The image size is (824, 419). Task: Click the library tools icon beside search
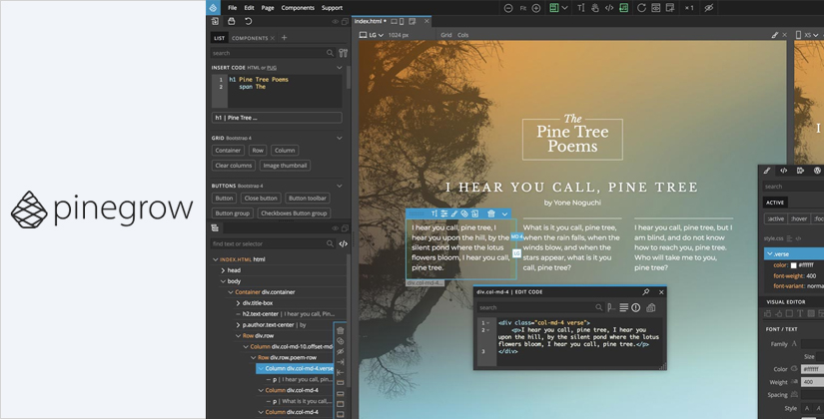tap(343, 52)
